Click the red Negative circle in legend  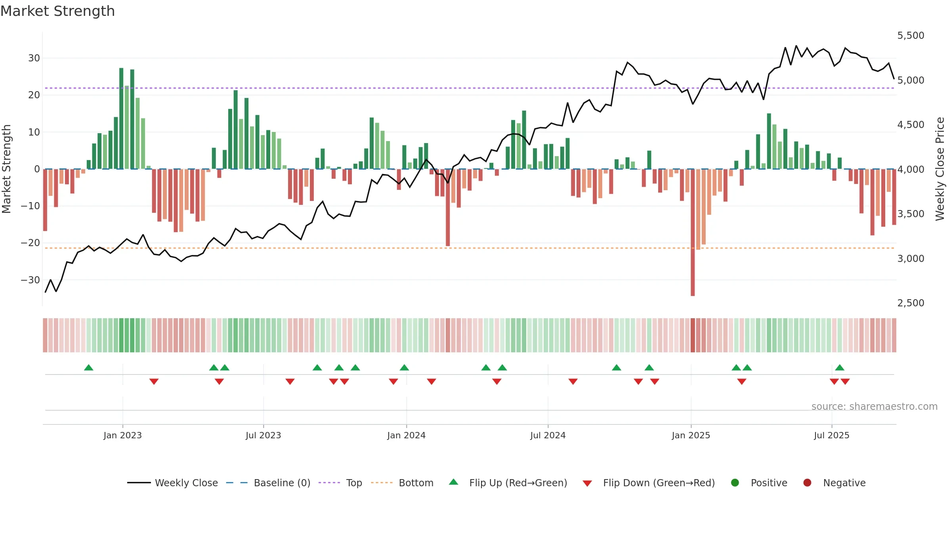coord(807,483)
